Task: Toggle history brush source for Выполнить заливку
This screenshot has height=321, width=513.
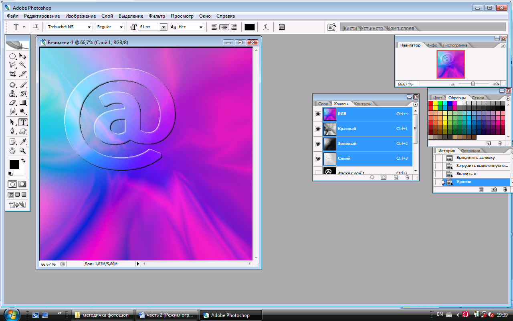Action: 438,158
